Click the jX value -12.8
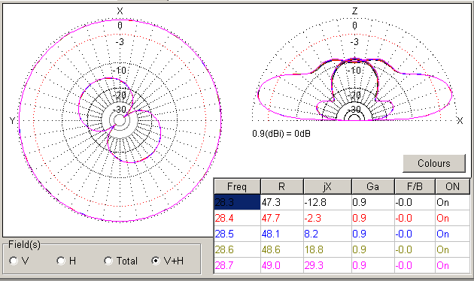The height and width of the screenshot is (281, 474). tap(328, 202)
